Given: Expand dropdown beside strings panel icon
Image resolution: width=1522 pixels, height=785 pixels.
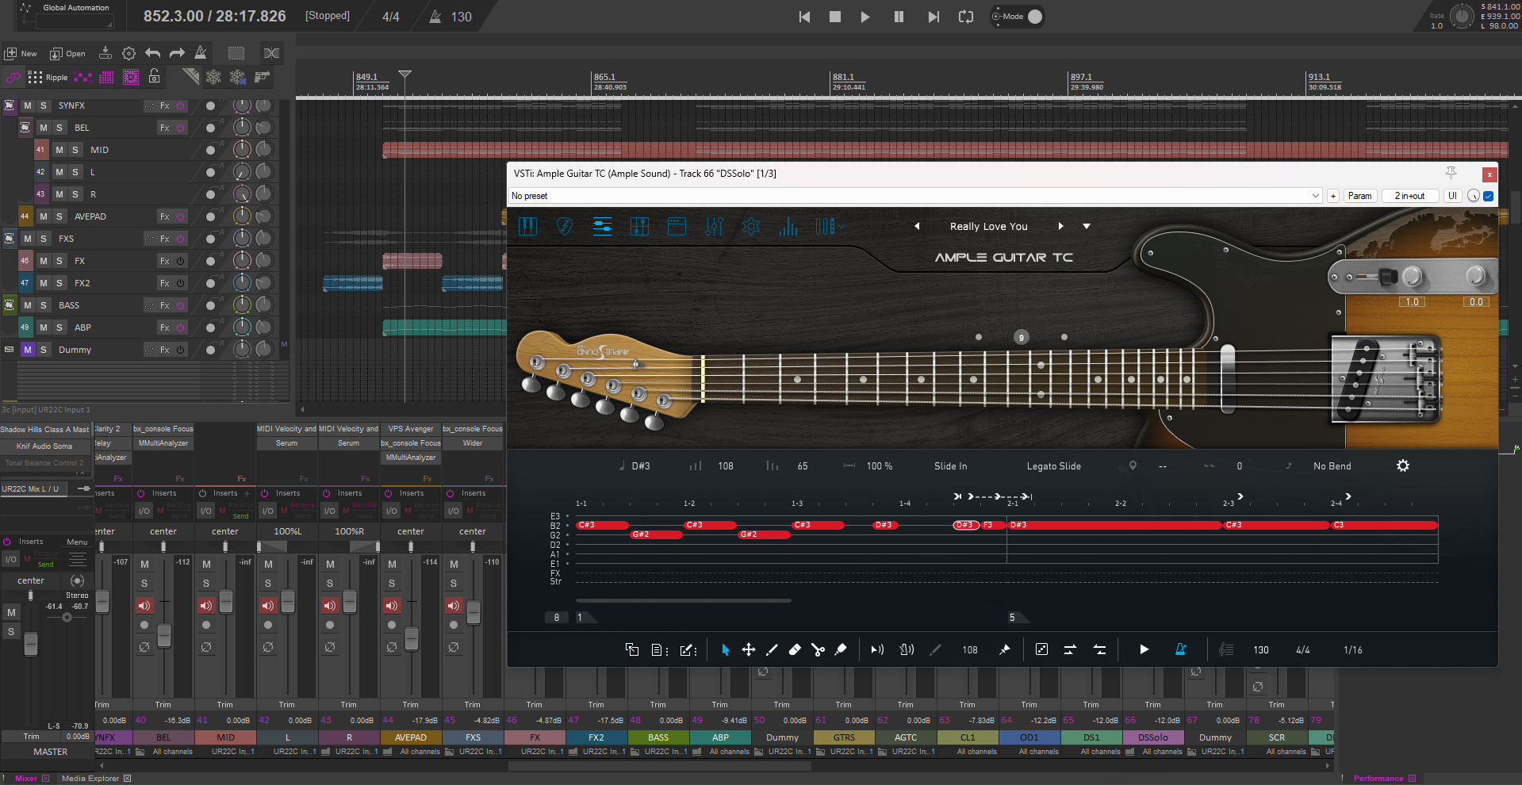Looking at the screenshot, I should pyautogui.click(x=842, y=227).
